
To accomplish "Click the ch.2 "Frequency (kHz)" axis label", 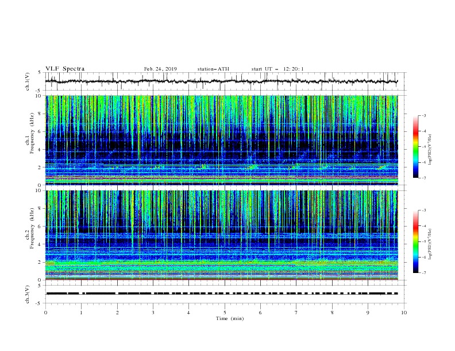I will click(x=32, y=228).
